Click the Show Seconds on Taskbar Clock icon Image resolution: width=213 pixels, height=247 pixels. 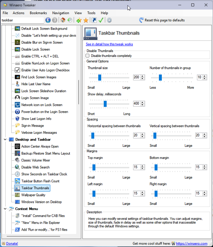pos(17,174)
